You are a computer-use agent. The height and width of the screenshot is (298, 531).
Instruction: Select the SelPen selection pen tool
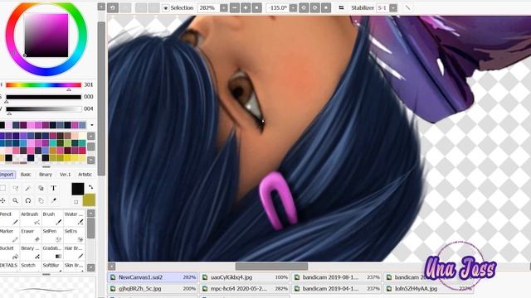click(x=52, y=235)
